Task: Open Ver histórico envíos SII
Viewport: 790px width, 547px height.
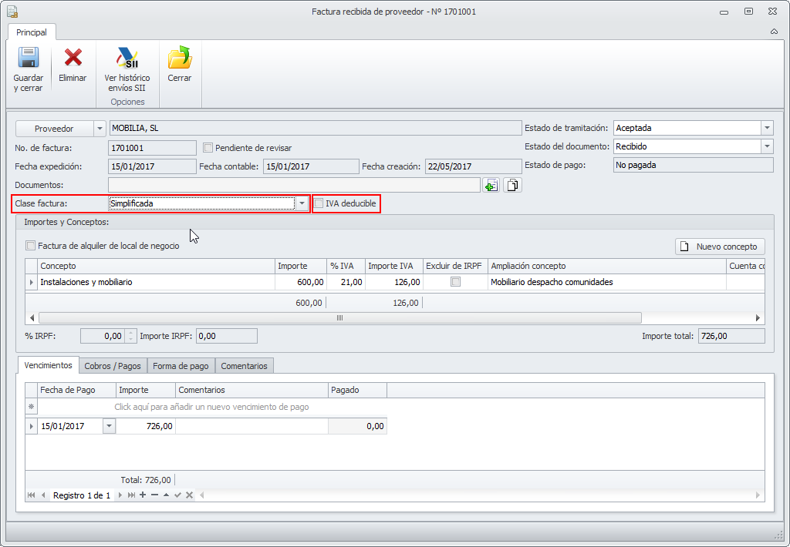Action: click(x=127, y=59)
